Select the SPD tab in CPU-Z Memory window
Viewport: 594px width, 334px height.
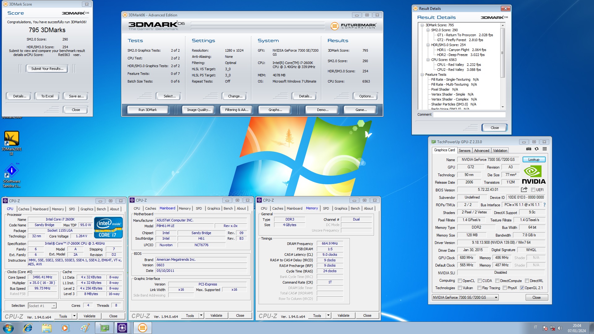tap(326, 208)
